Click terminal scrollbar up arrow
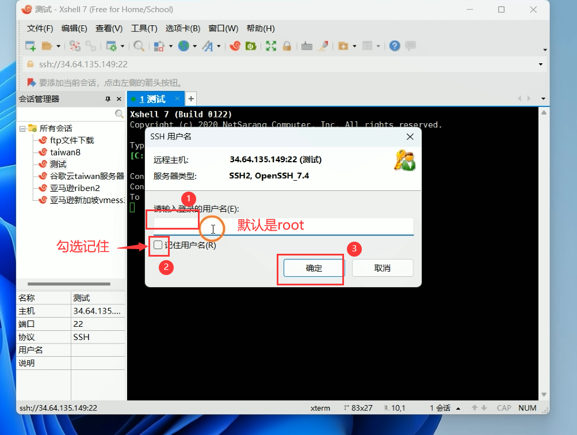Screen dimensions: 577x435 click(544, 113)
